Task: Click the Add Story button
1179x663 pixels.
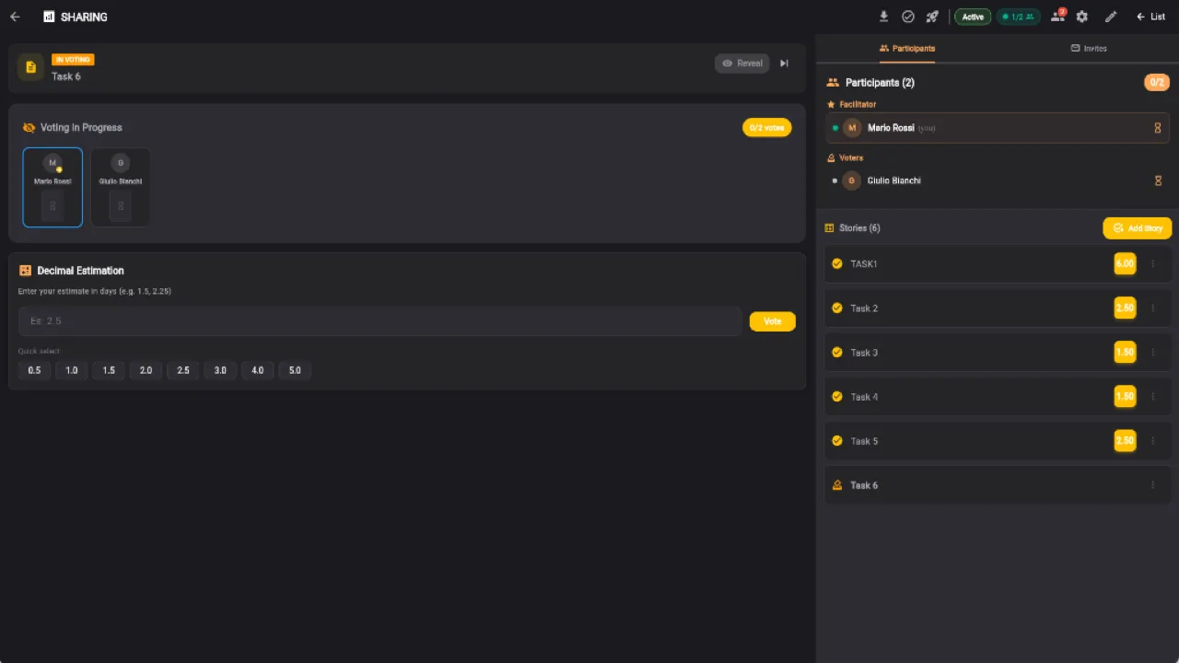Action: tap(1138, 228)
